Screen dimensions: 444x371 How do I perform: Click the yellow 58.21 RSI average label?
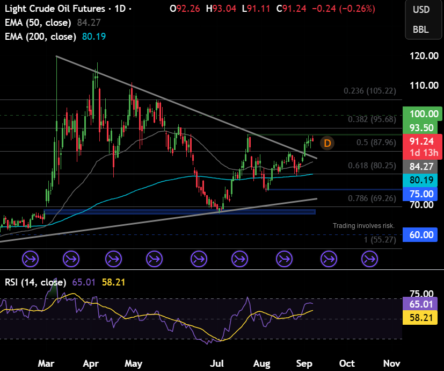(420, 318)
